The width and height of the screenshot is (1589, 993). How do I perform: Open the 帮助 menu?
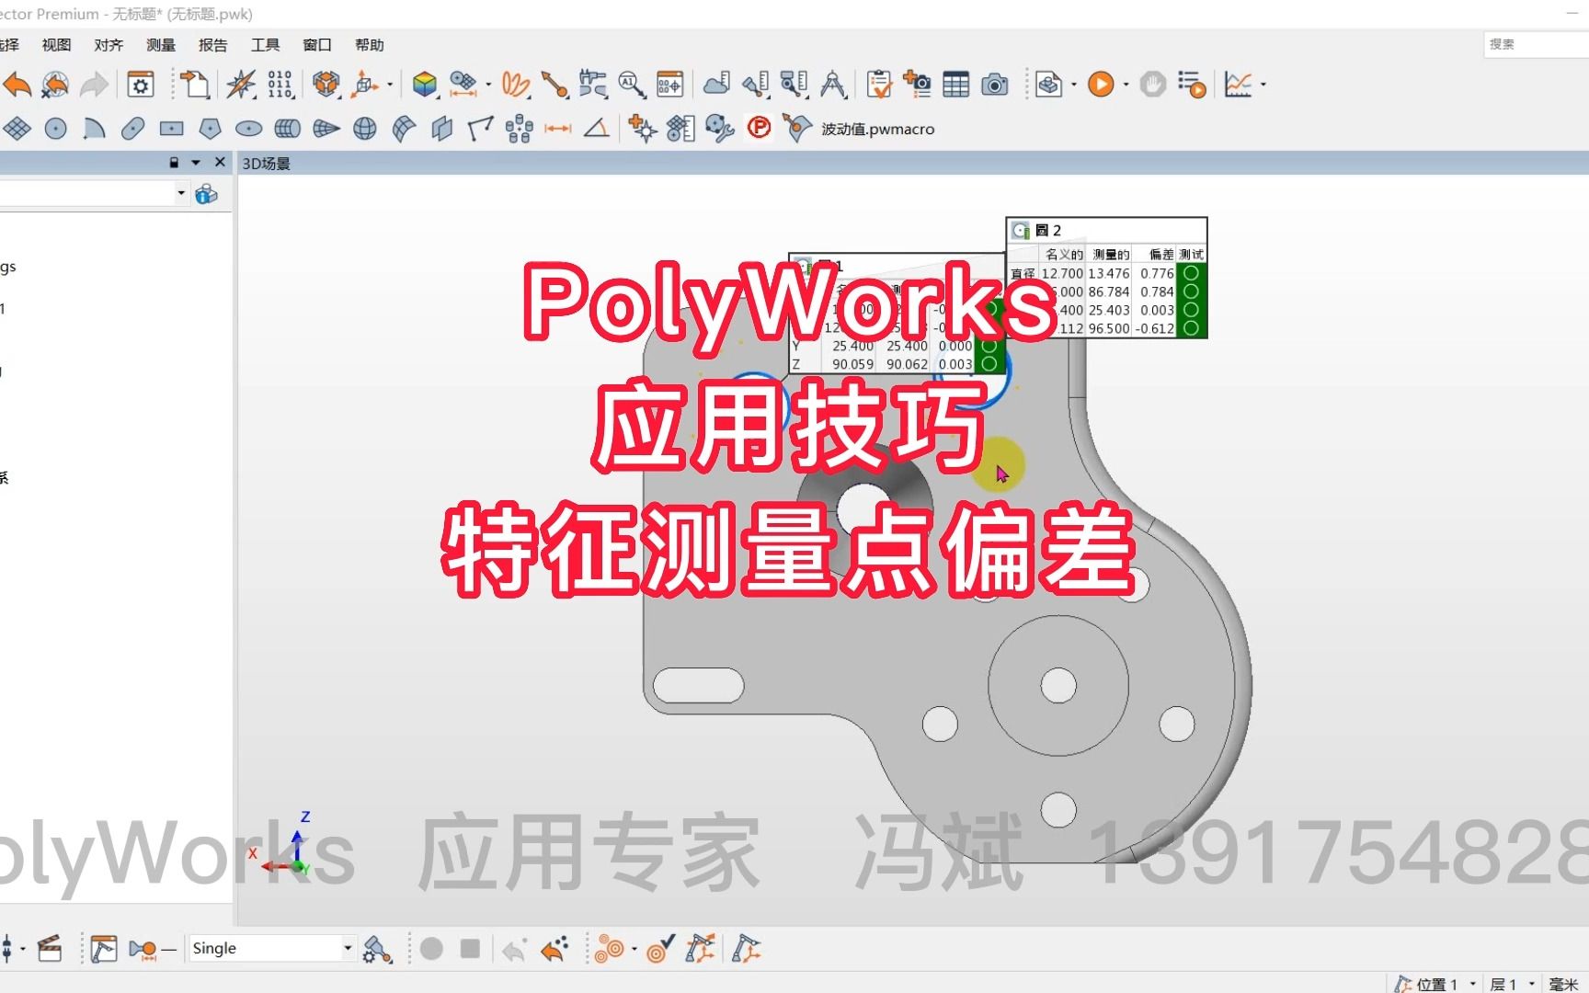tap(370, 45)
